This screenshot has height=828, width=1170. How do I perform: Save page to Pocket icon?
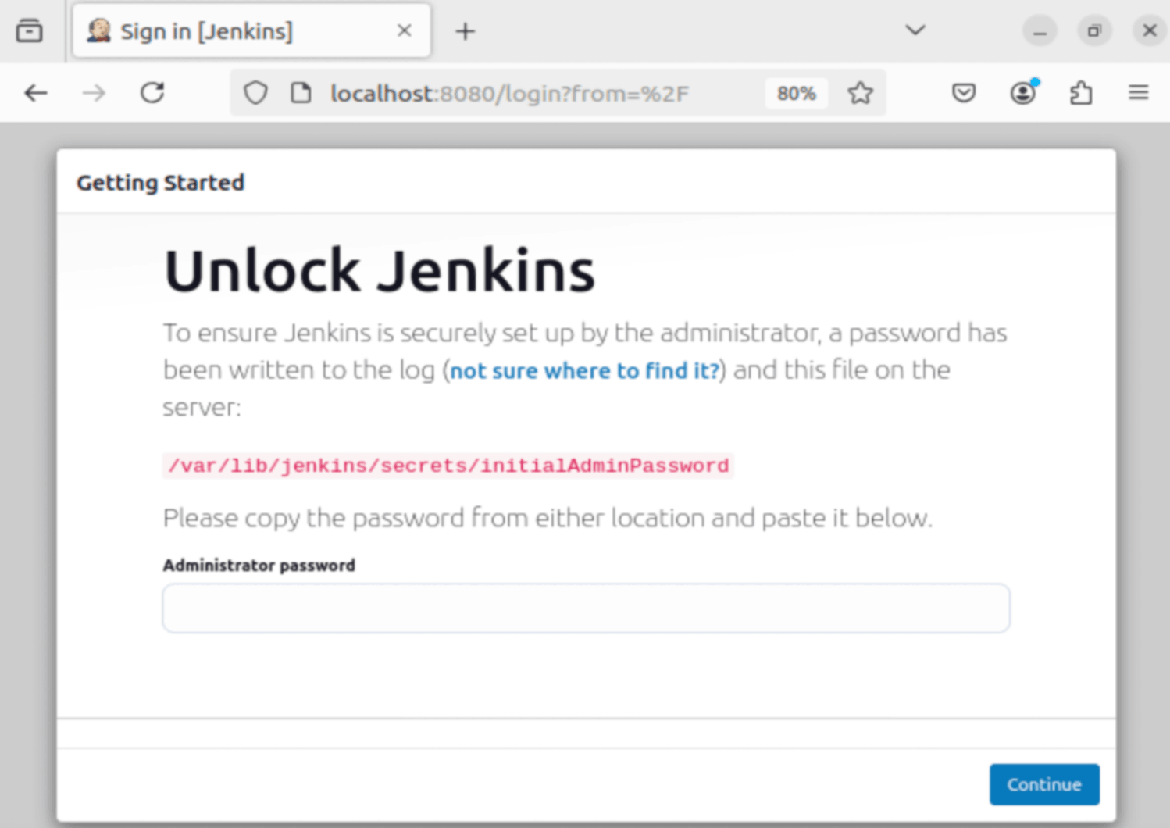(964, 92)
